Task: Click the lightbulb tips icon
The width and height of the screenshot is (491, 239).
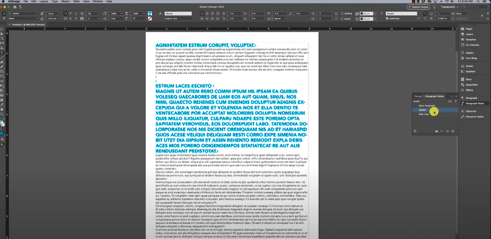Action: 435,7
